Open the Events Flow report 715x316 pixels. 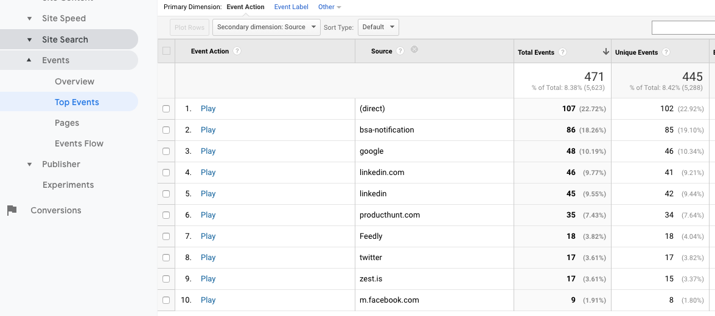coord(79,143)
